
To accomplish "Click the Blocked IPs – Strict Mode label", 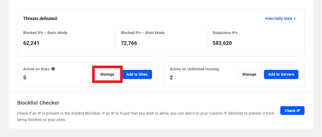I will point(143,33).
